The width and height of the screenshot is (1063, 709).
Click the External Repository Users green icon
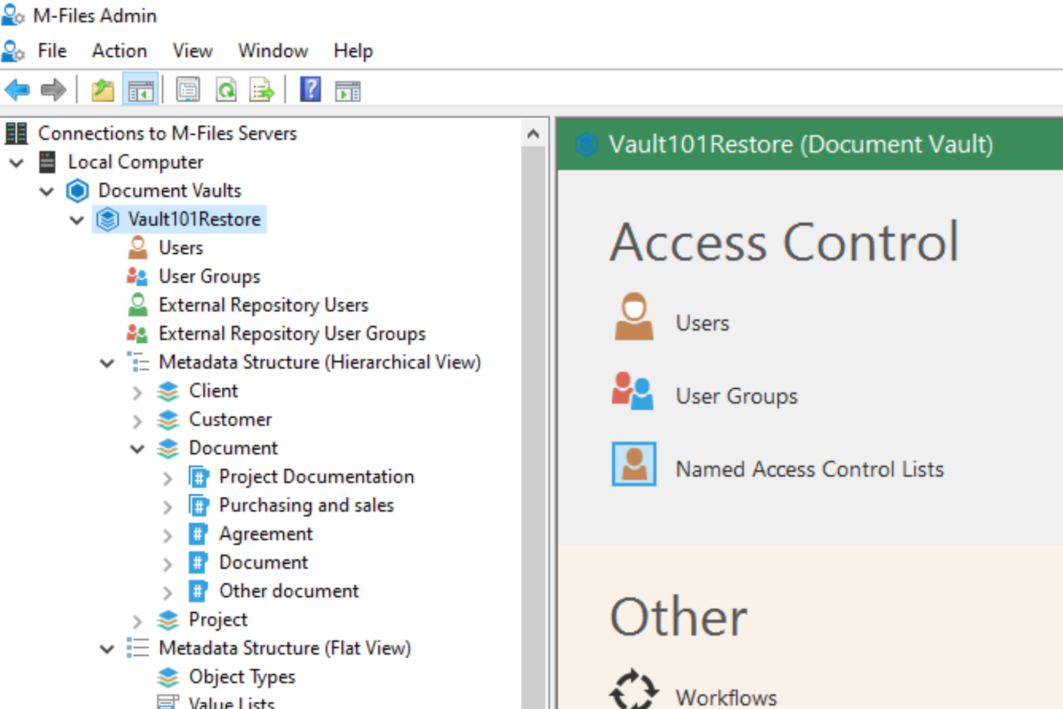[137, 305]
